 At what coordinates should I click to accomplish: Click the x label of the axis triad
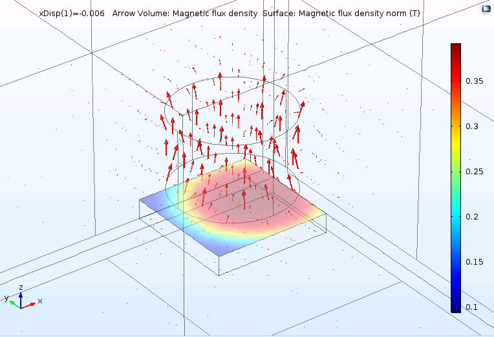[40, 301]
